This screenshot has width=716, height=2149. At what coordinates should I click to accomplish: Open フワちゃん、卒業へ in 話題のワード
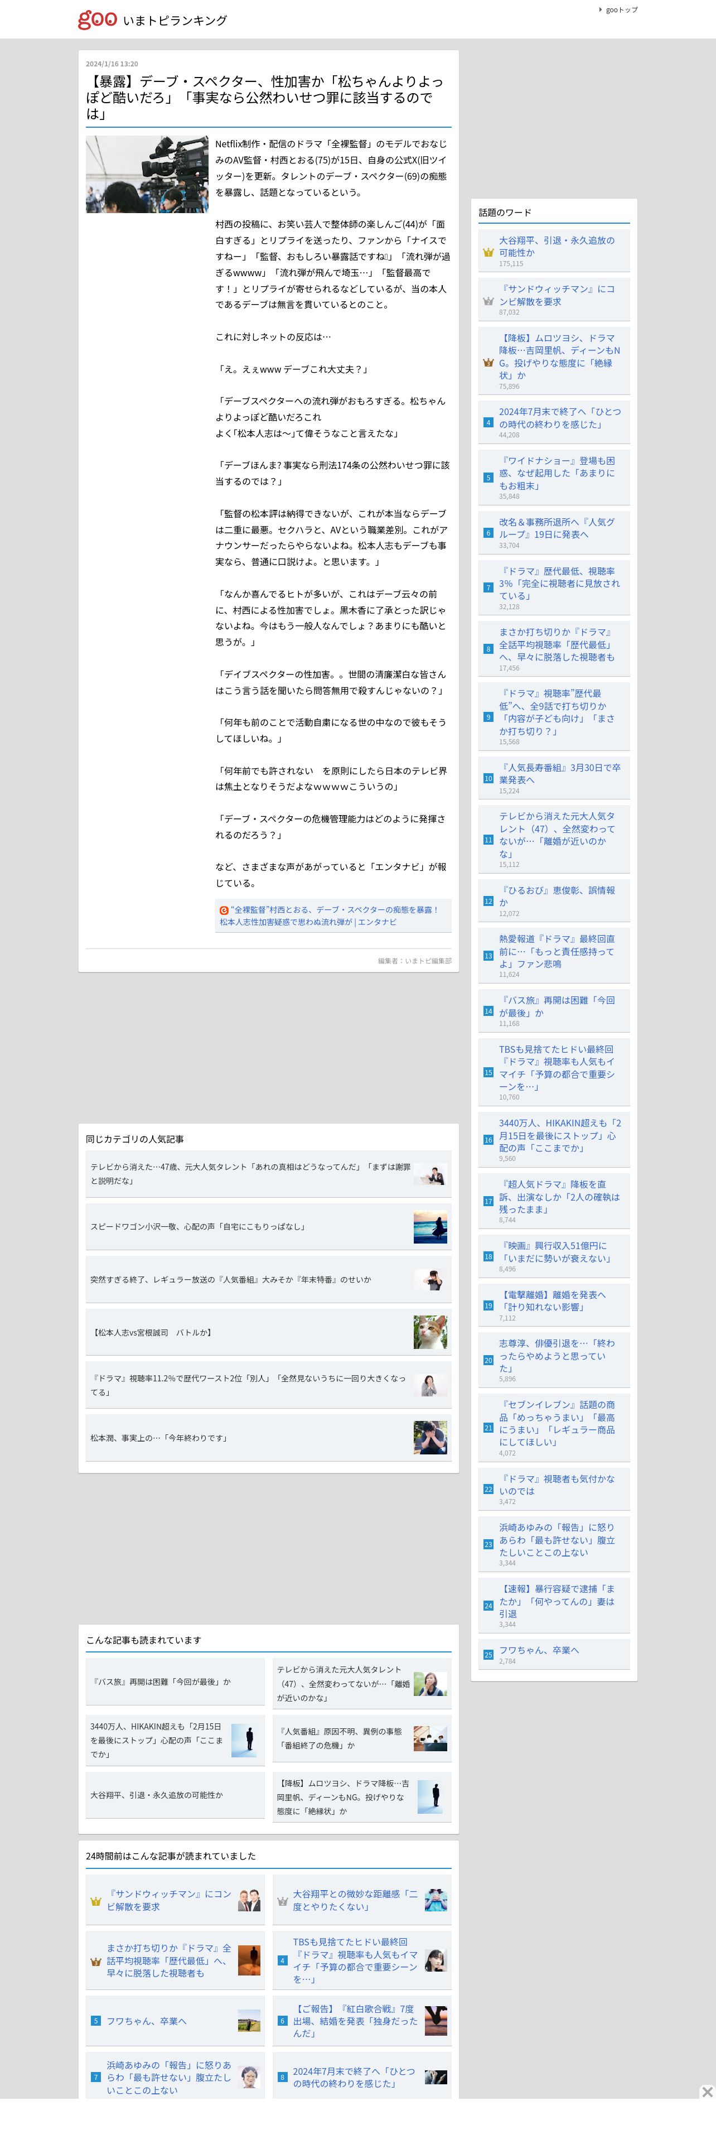(539, 1650)
